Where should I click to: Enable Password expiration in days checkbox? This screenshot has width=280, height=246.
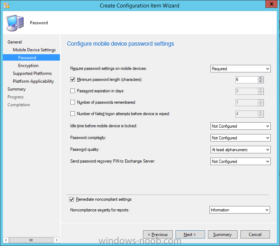[x=72, y=91]
